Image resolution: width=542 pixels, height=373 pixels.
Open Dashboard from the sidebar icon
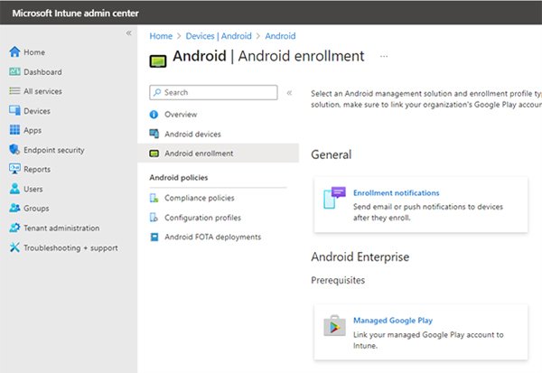(x=14, y=72)
